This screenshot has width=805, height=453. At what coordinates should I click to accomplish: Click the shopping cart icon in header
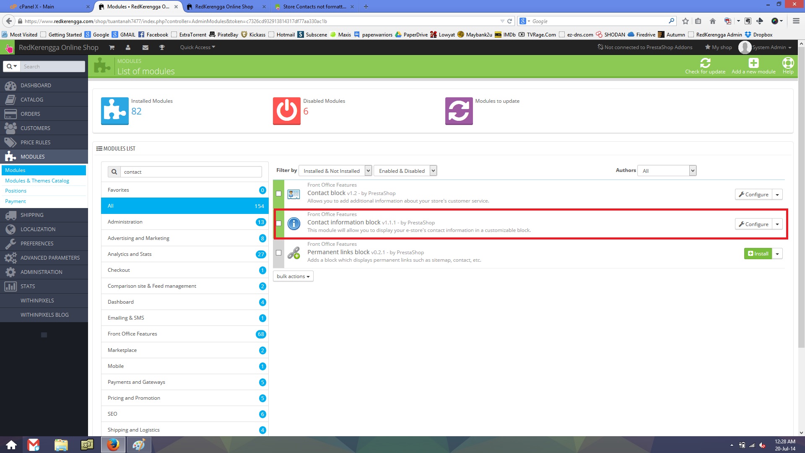point(112,47)
